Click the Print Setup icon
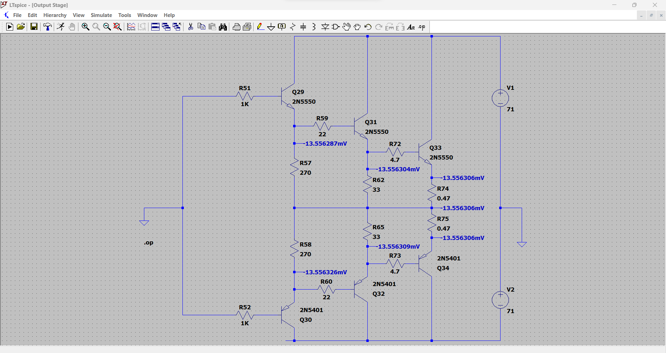 [237, 27]
